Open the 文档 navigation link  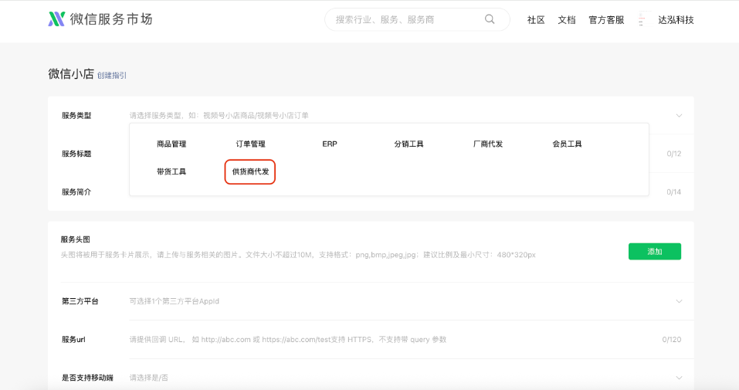pyautogui.click(x=567, y=20)
